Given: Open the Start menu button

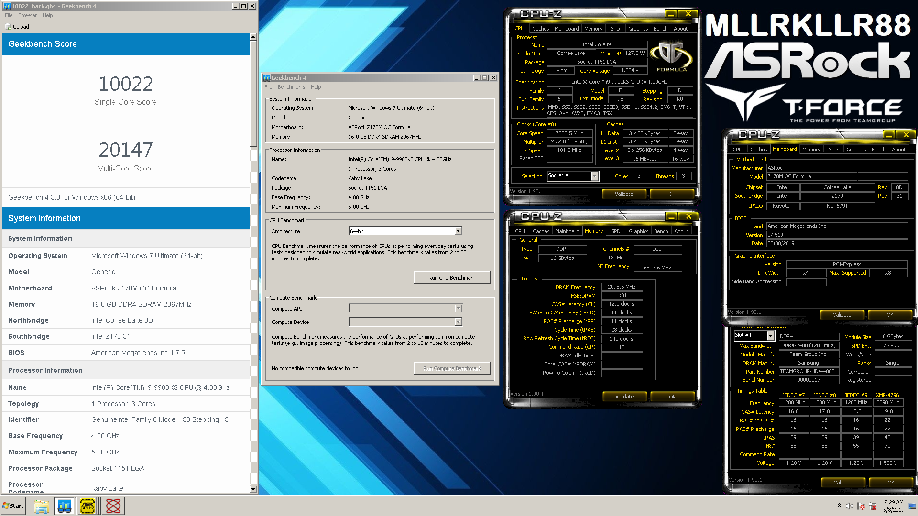Looking at the screenshot, I should (x=13, y=506).
